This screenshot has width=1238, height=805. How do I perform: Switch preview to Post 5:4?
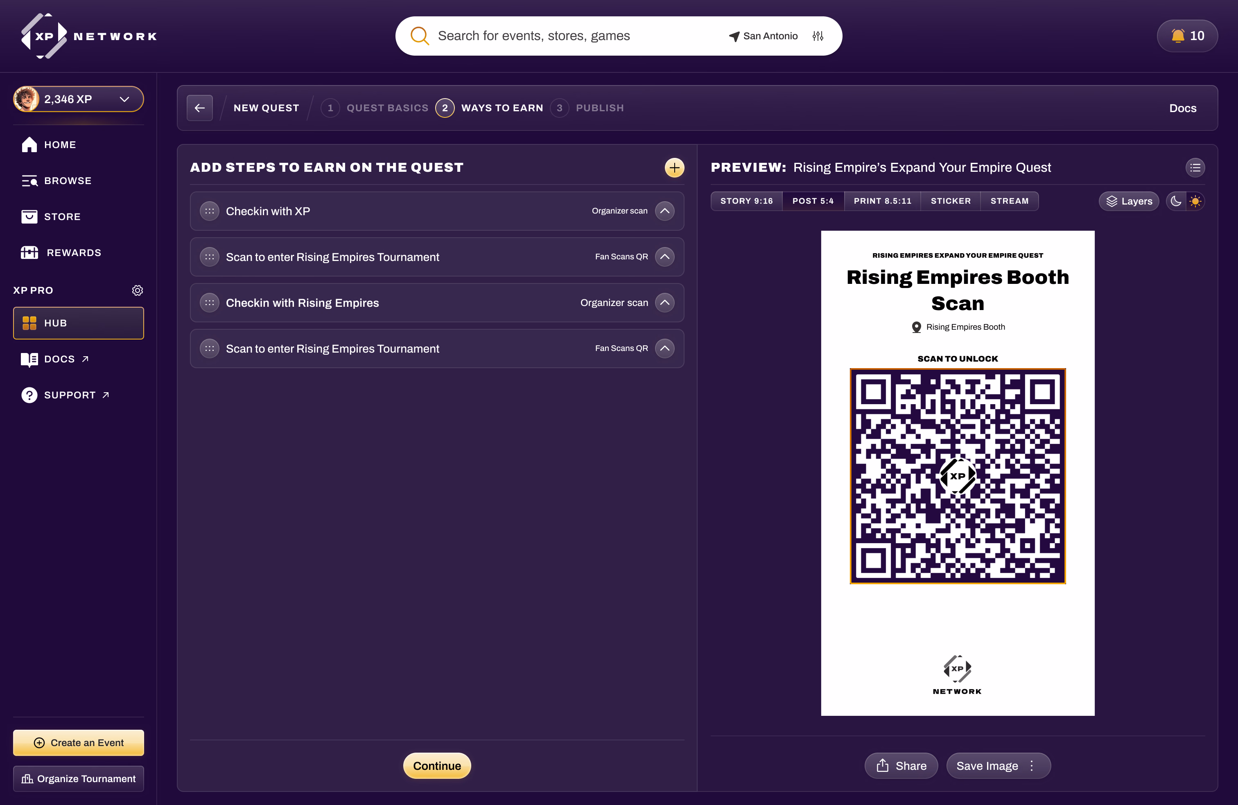813,200
